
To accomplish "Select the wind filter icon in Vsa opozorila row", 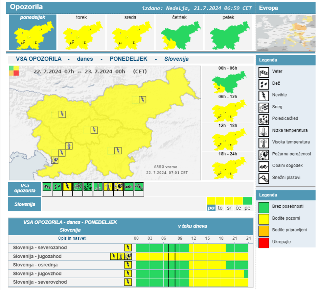I will click(47, 186).
